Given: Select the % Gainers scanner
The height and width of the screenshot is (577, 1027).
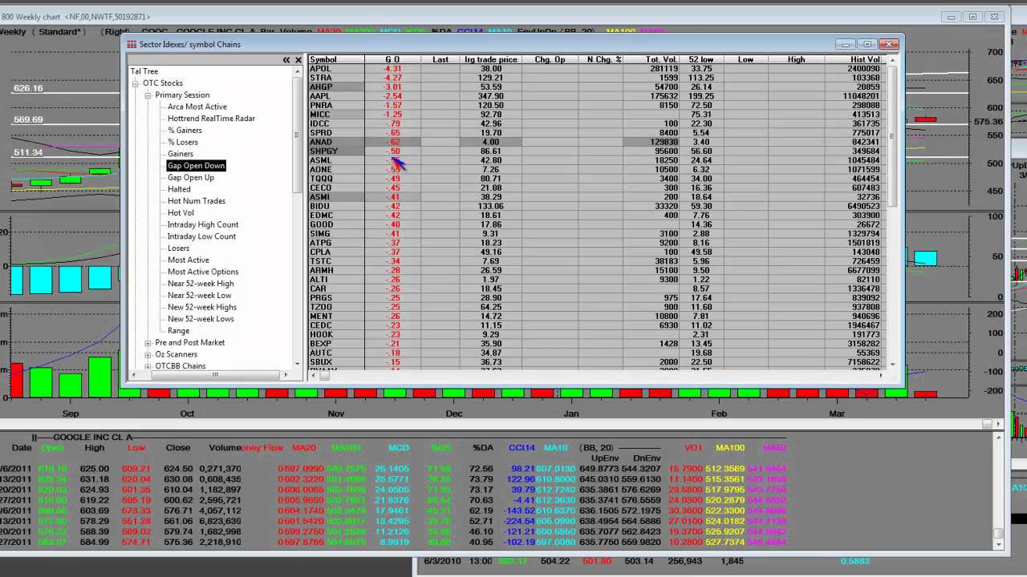Looking at the screenshot, I should click(x=185, y=131).
